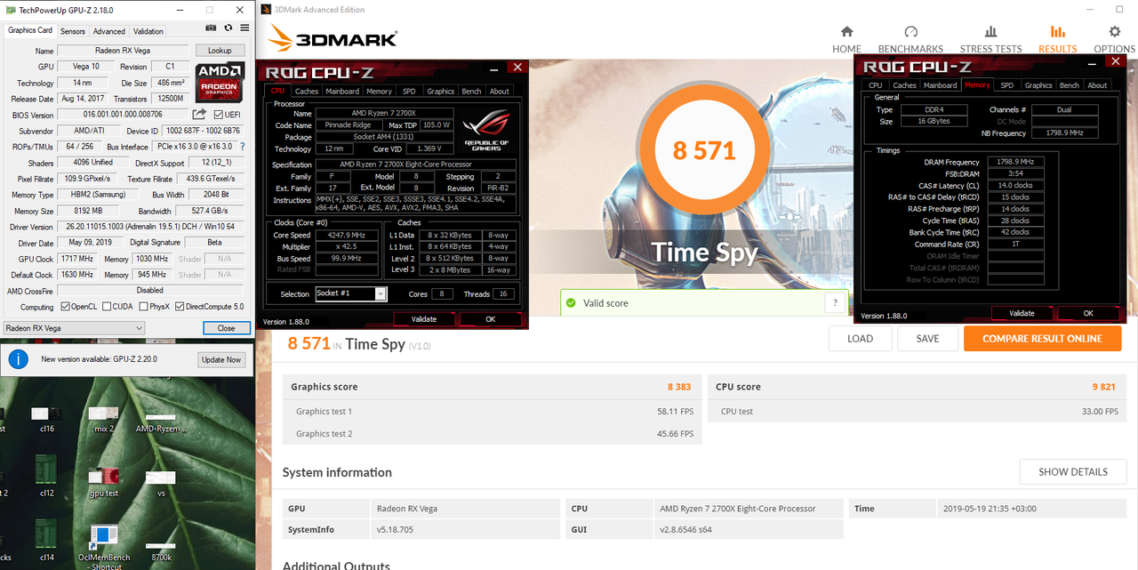Click the LOAD button in 3DMark

pyautogui.click(x=860, y=339)
